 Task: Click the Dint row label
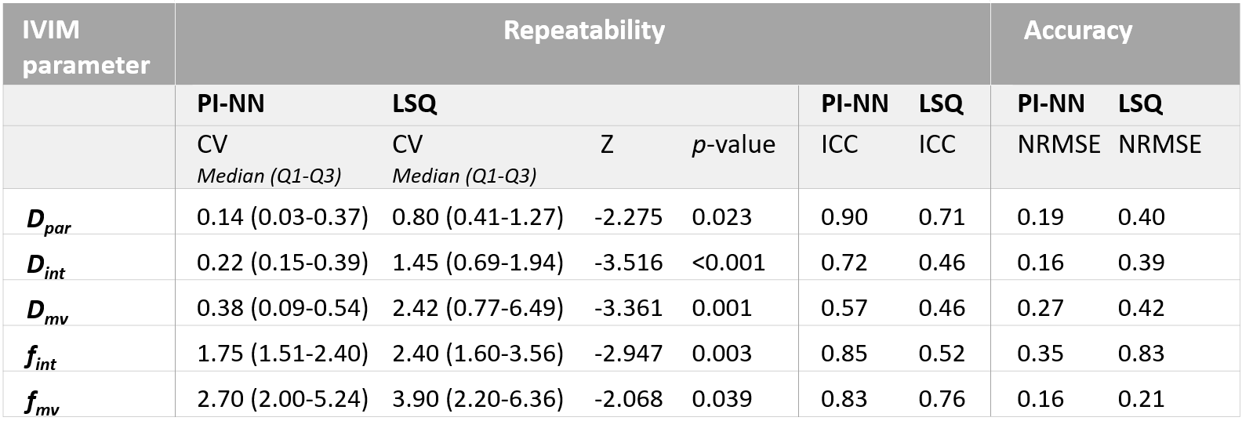coord(45,267)
